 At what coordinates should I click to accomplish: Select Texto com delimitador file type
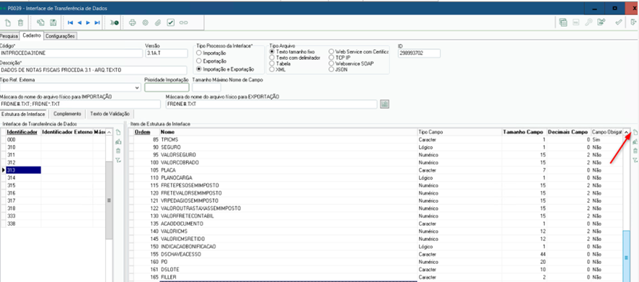click(x=272, y=58)
